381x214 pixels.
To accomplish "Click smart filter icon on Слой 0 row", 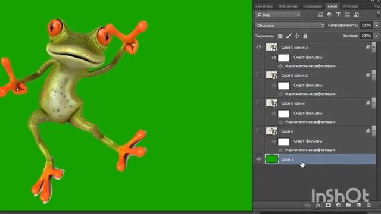I will tap(368, 131).
